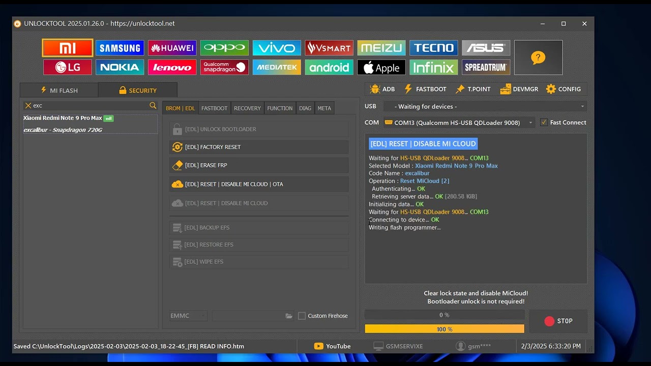
Task: Select the OPPO brand logo
Action: pyautogui.click(x=224, y=48)
